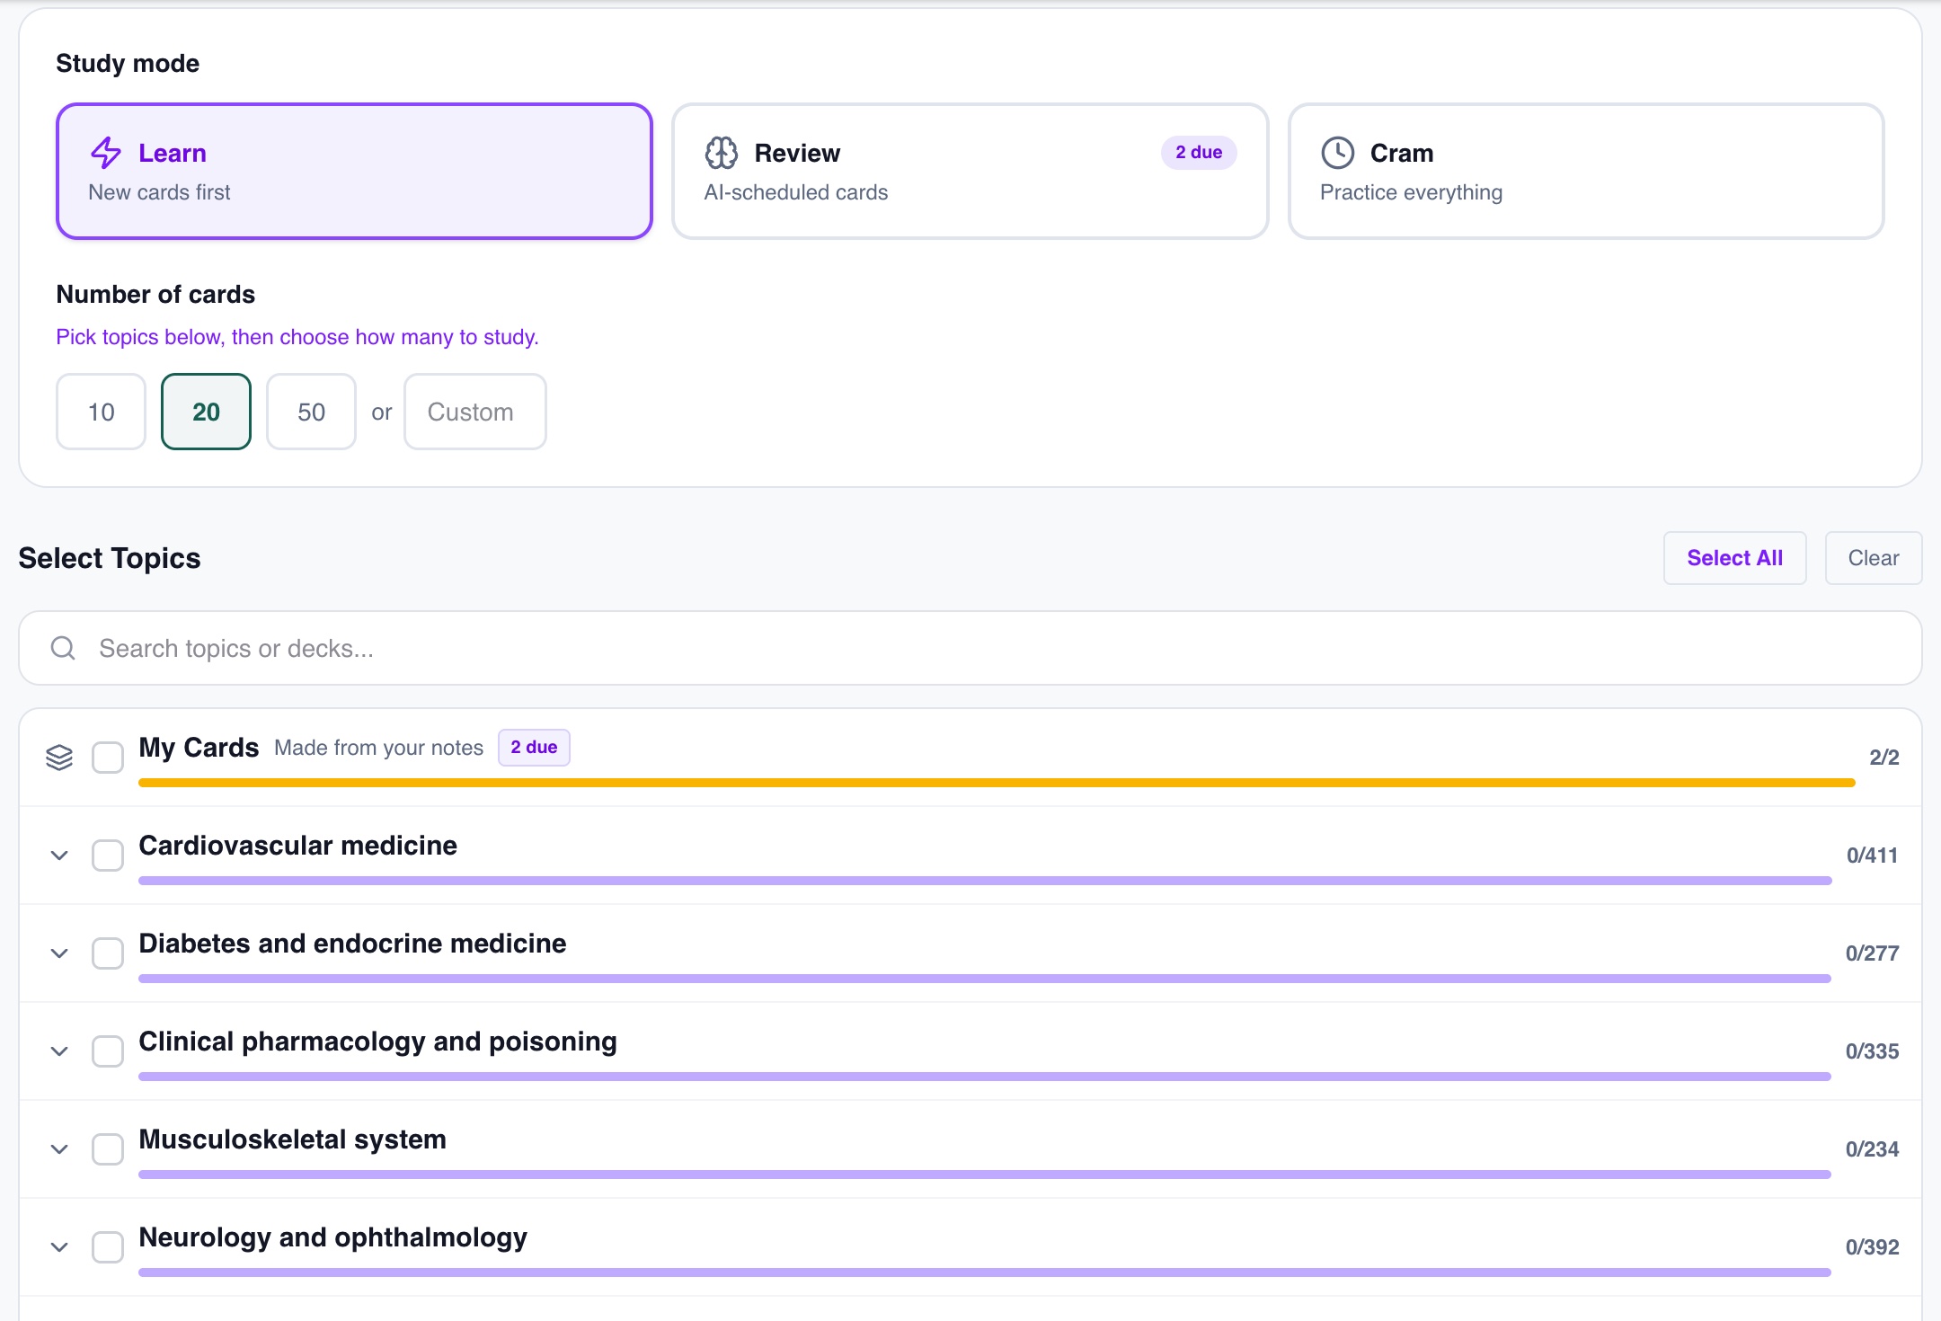Image resolution: width=1941 pixels, height=1321 pixels.
Task: Click the 2 due badge on Review
Action: point(1199,153)
